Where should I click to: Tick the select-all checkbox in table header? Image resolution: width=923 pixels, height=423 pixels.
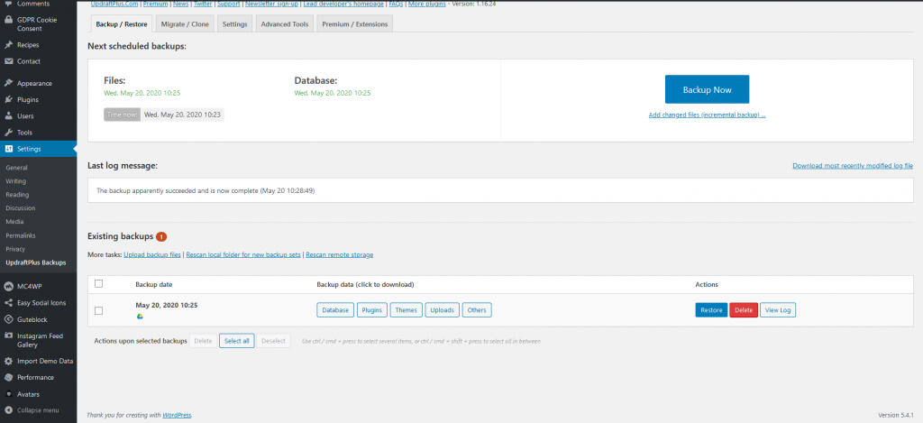pyautogui.click(x=99, y=284)
